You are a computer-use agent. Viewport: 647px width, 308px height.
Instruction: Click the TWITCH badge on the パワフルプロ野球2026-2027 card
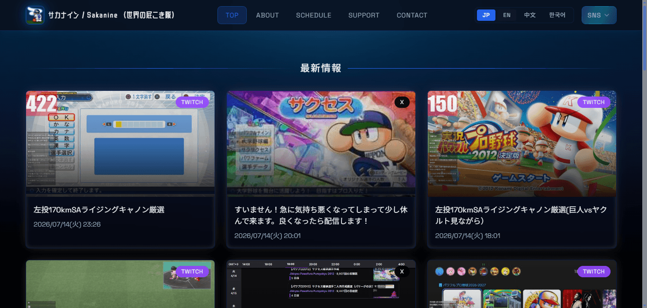[594, 272]
